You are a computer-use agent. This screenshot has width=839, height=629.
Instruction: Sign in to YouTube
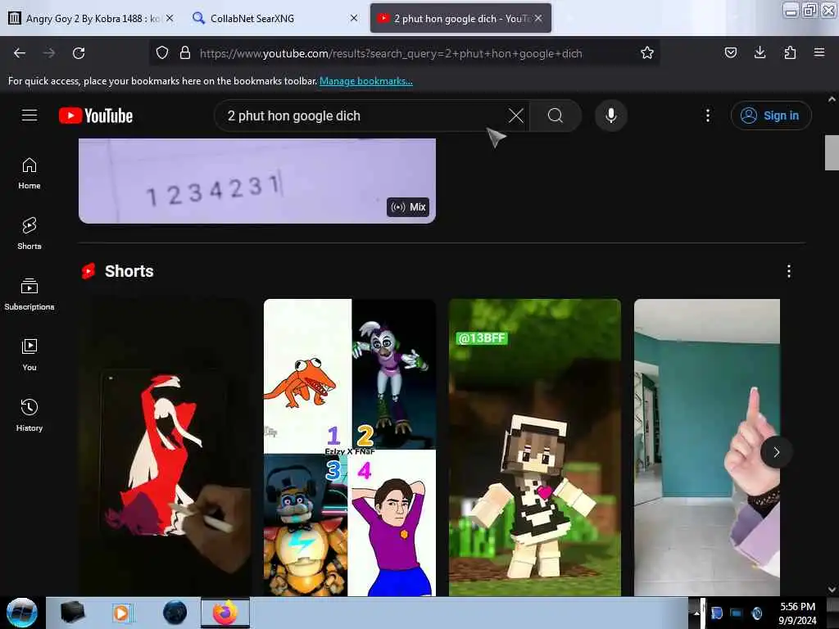tap(770, 115)
